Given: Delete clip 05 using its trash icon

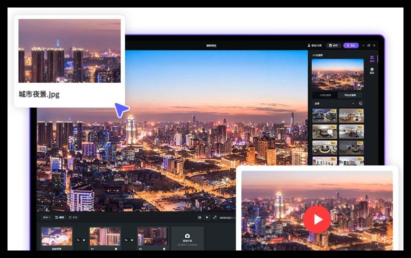Looking at the screenshot, I should pyautogui.click(x=116, y=249).
